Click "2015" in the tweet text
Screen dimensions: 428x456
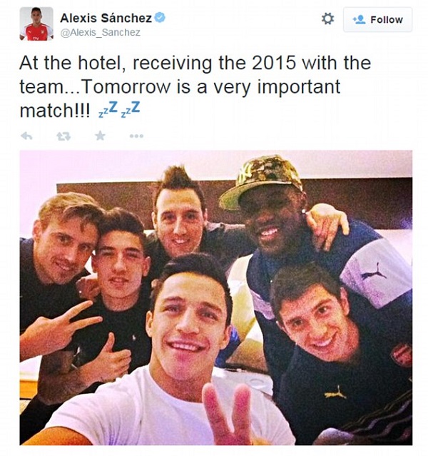click(x=274, y=63)
